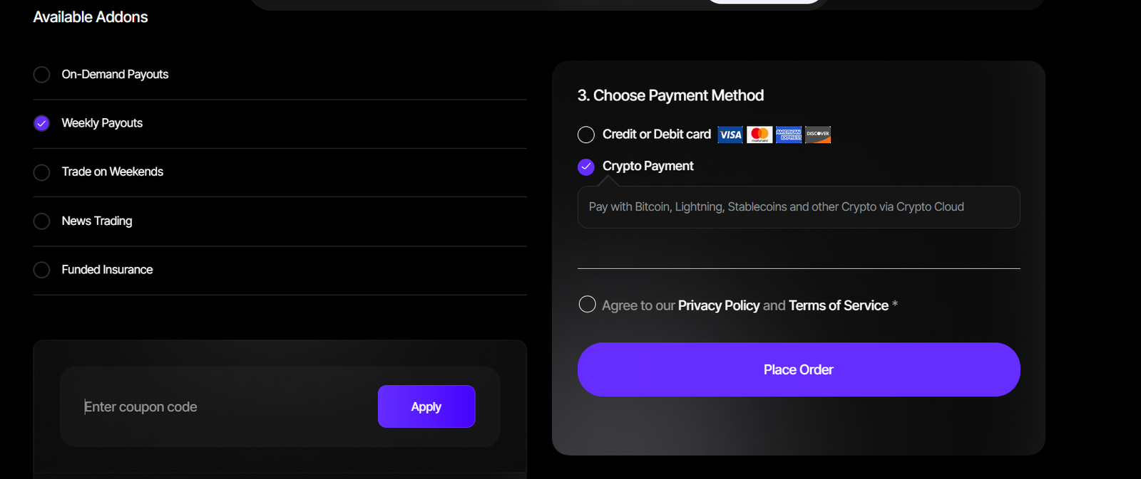Image resolution: width=1141 pixels, height=479 pixels.
Task: Open the Privacy Policy link
Action: (x=718, y=305)
